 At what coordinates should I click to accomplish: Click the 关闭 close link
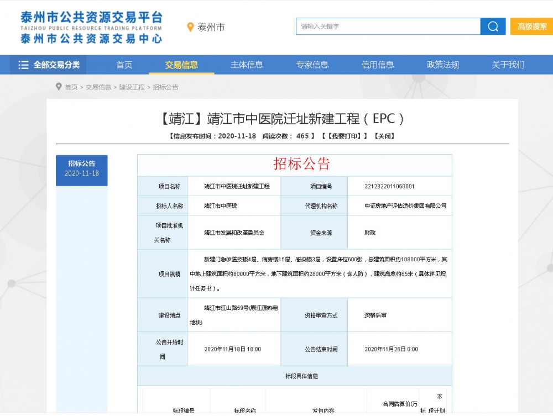click(384, 136)
